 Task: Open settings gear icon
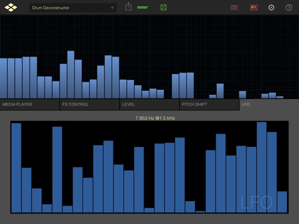(271, 7)
